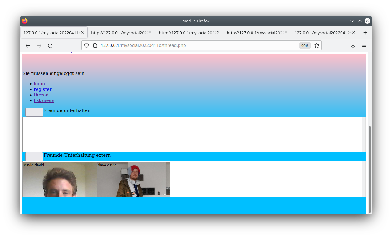The image size is (392, 238).
Task: Reset zoom using the 90% indicator
Action: (x=305, y=45)
